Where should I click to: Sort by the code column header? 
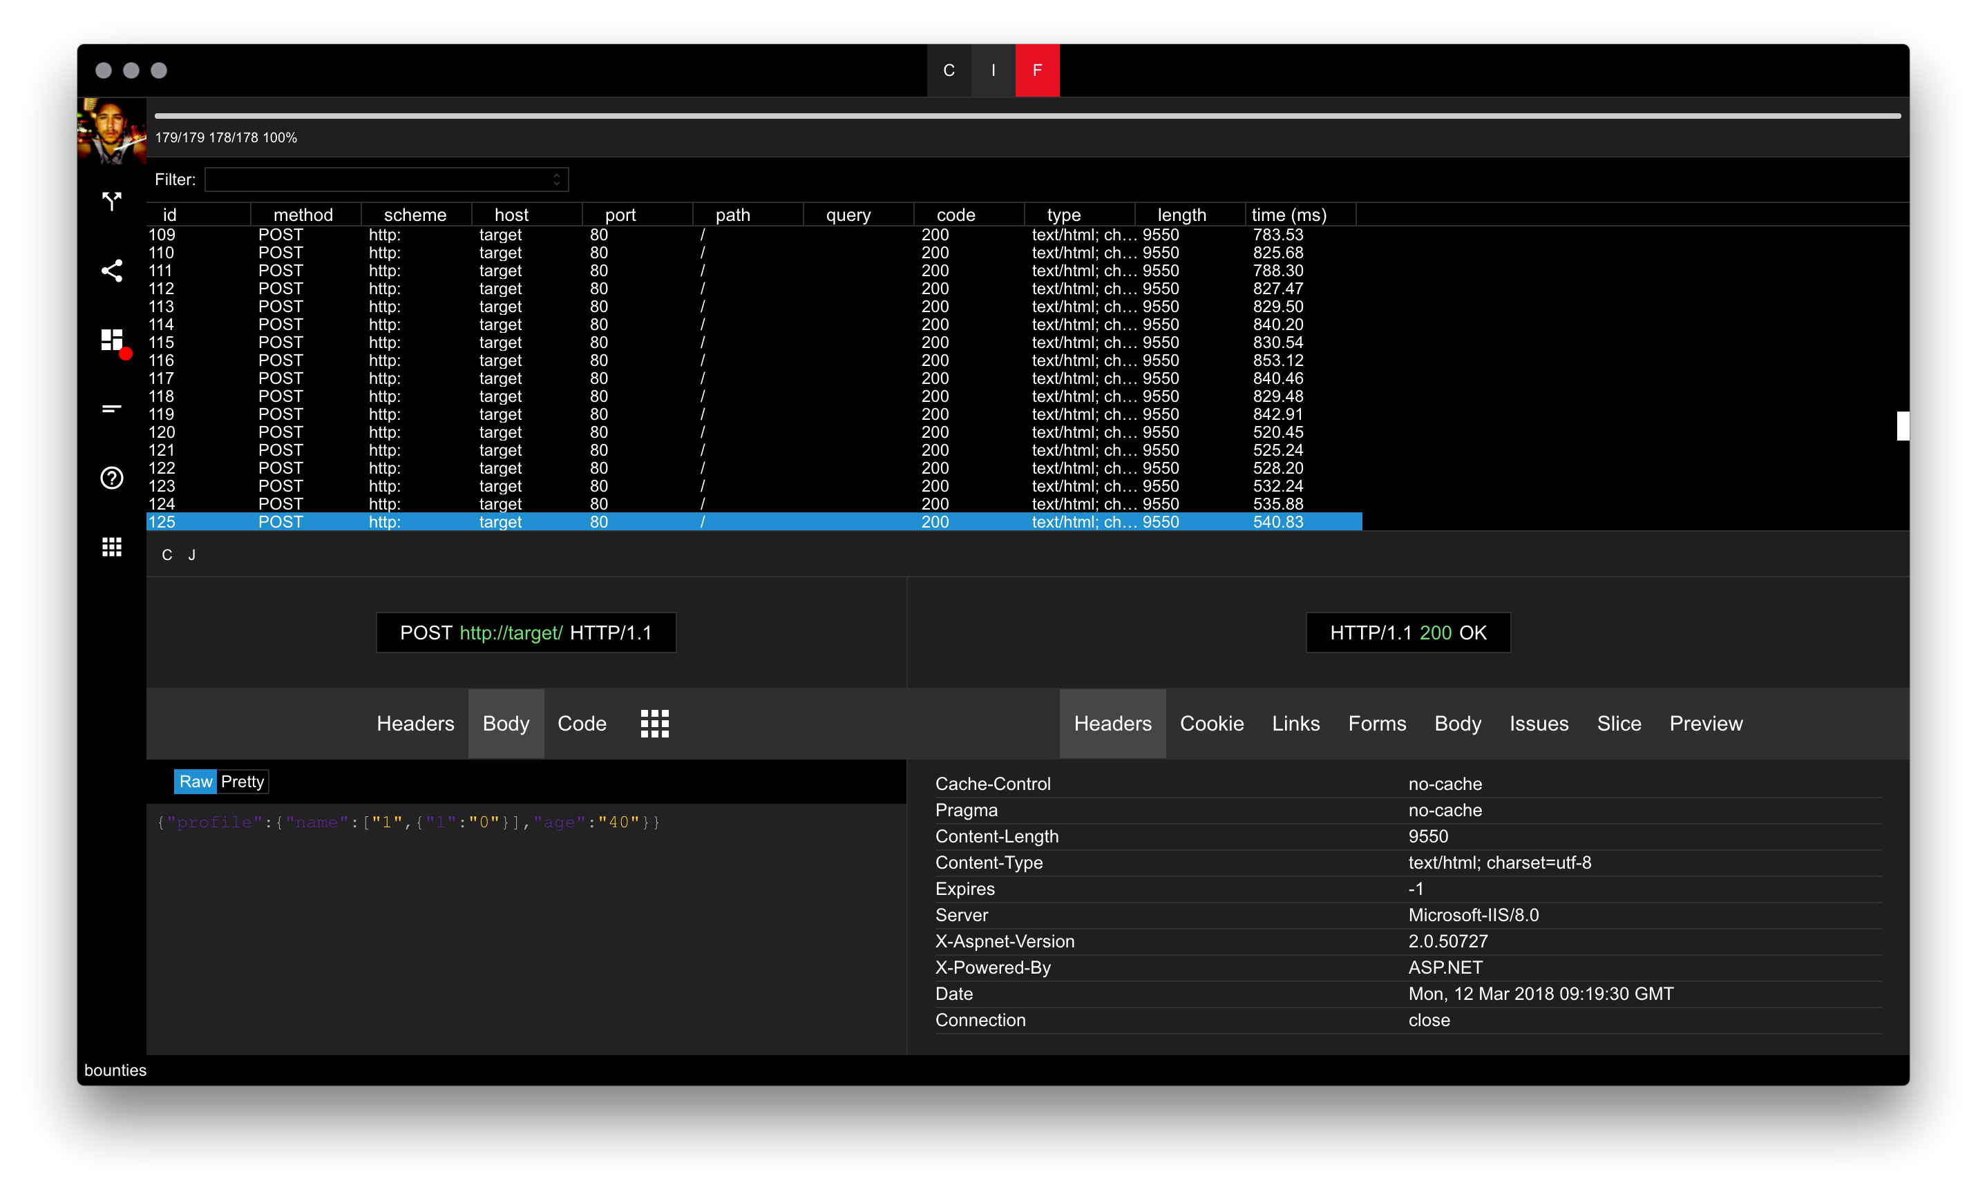click(x=956, y=214)
